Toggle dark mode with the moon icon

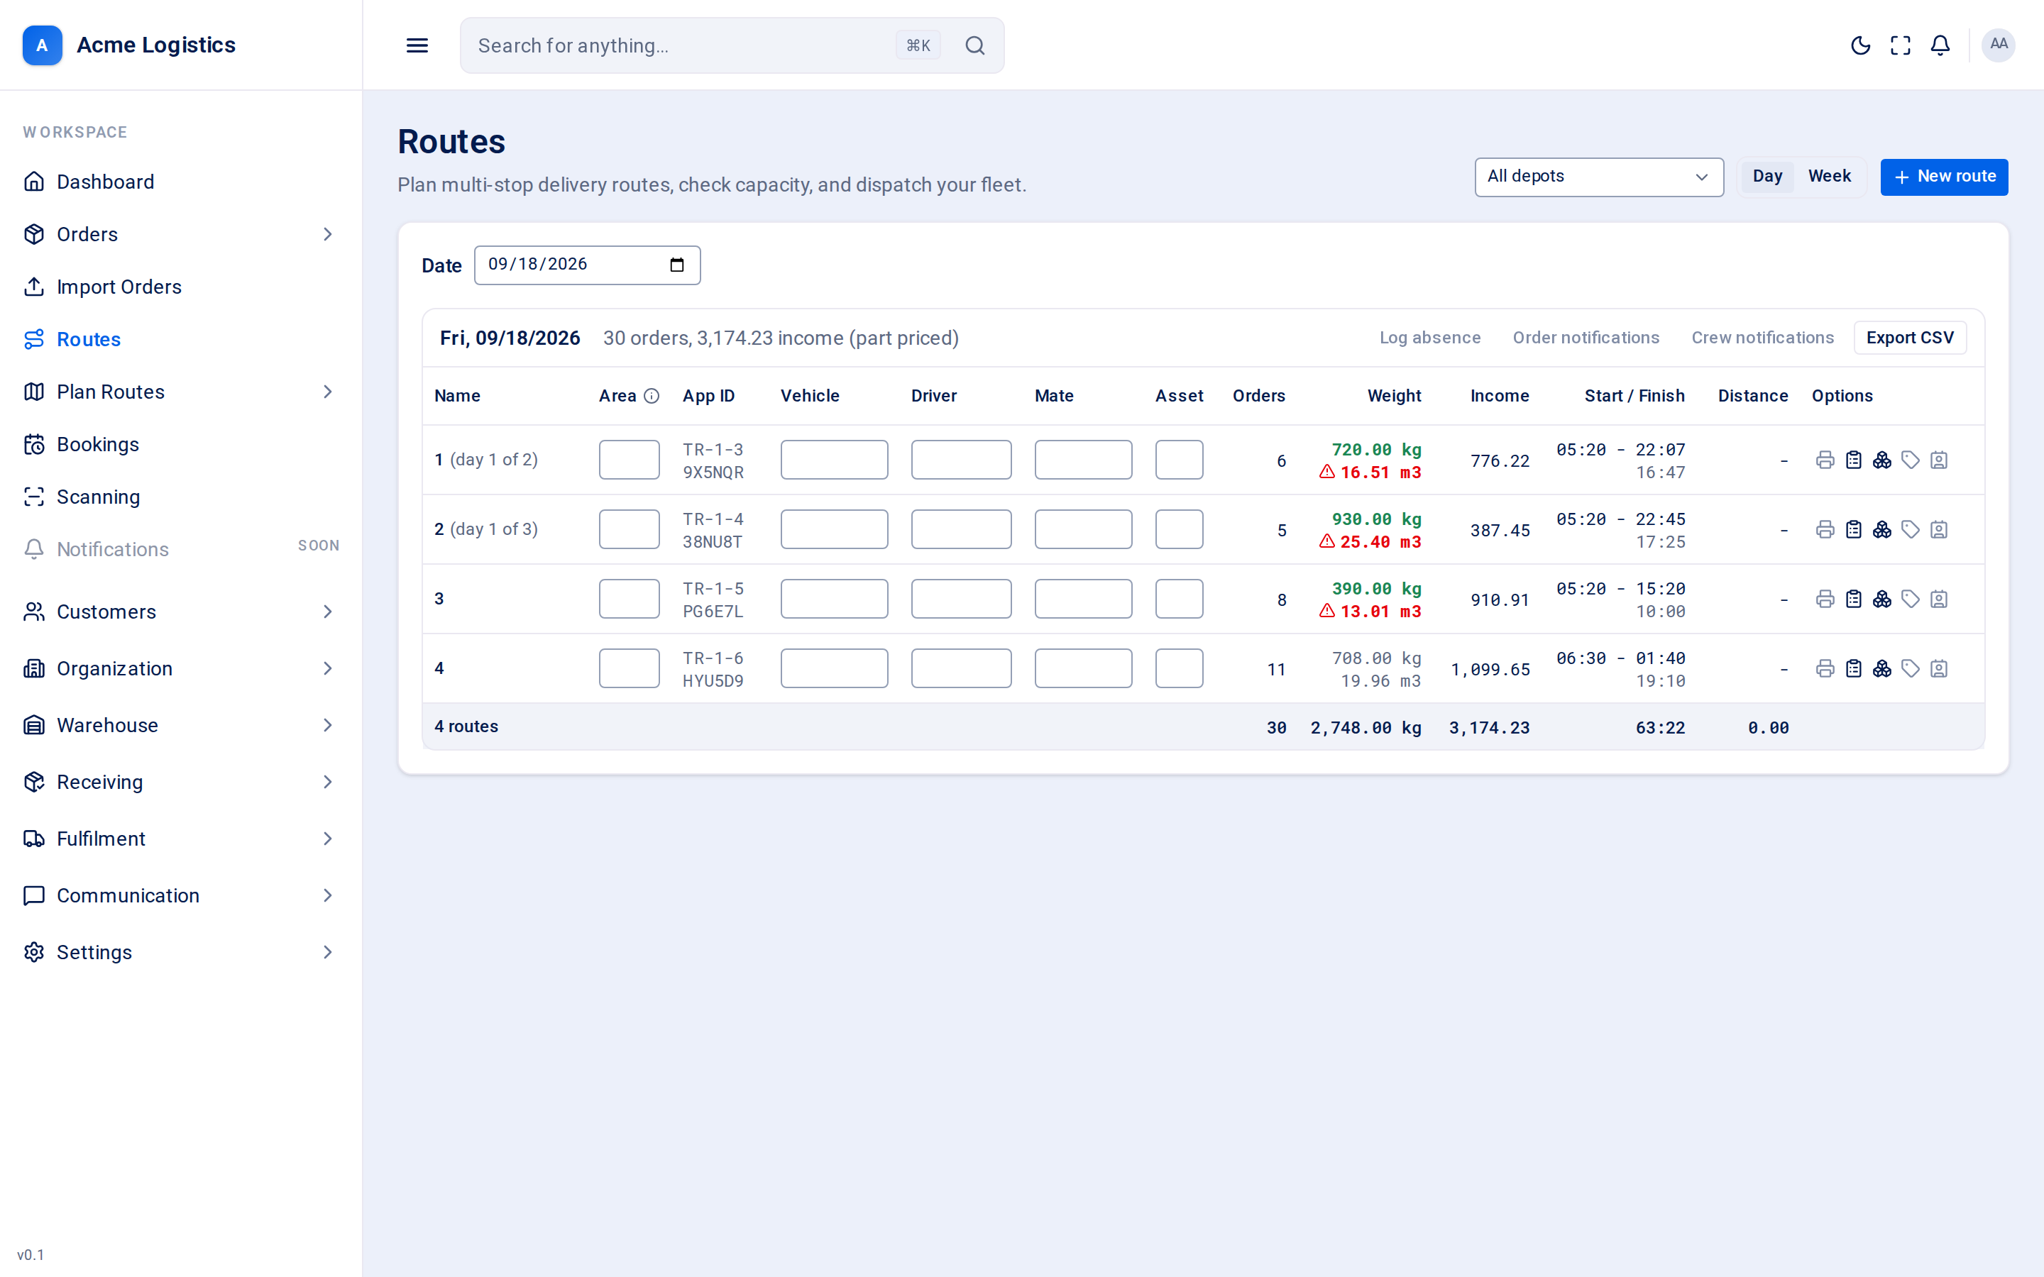pyautogui.click(x=1860, y=45)
